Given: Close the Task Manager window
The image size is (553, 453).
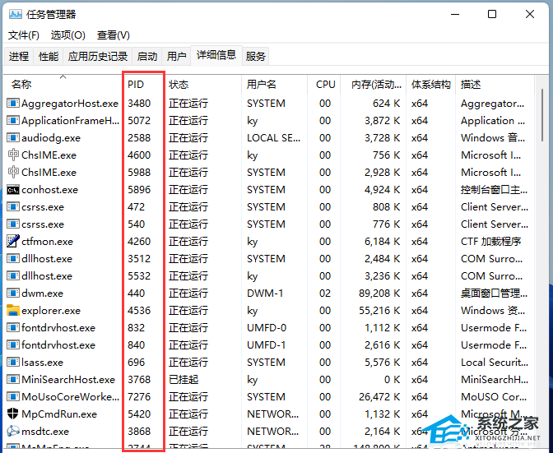Looking at the screenshot, I should click(x=530, y=14).
